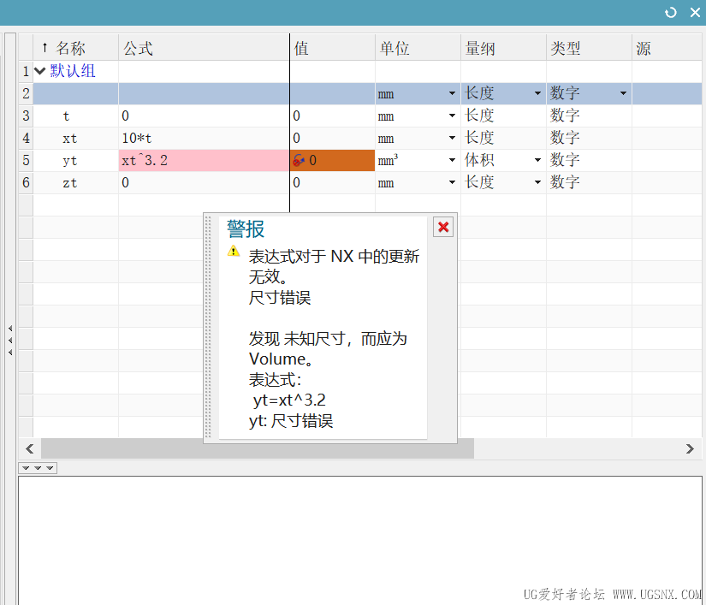Click the yellow warning icon in alert

point(234,251)
